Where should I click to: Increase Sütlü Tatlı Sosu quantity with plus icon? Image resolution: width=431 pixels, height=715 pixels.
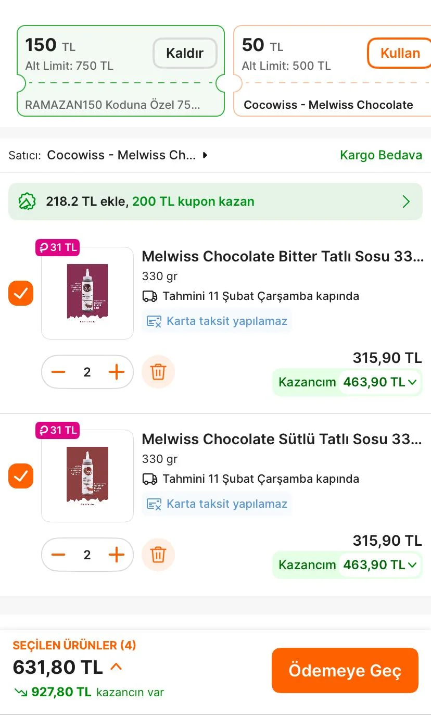pyautogui.click(x=117, y=555)
